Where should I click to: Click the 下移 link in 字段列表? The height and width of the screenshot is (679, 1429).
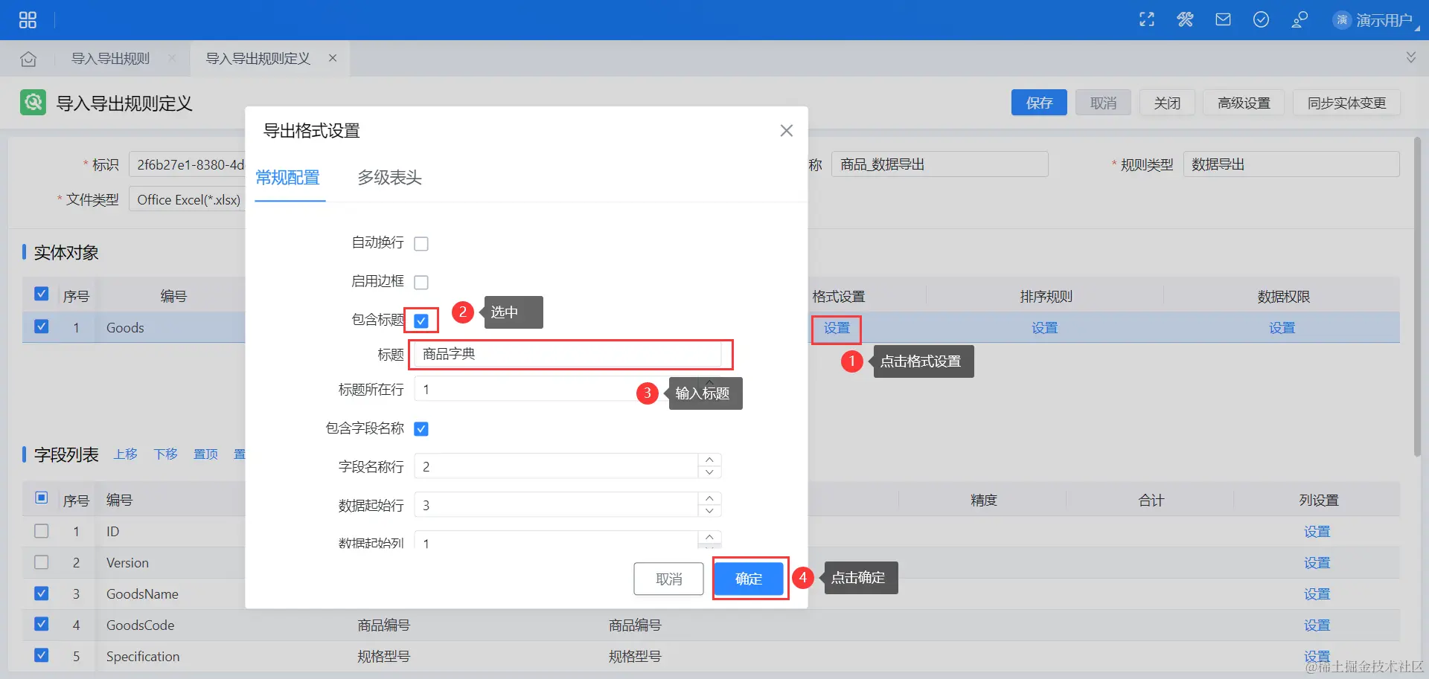pos(165,454)
